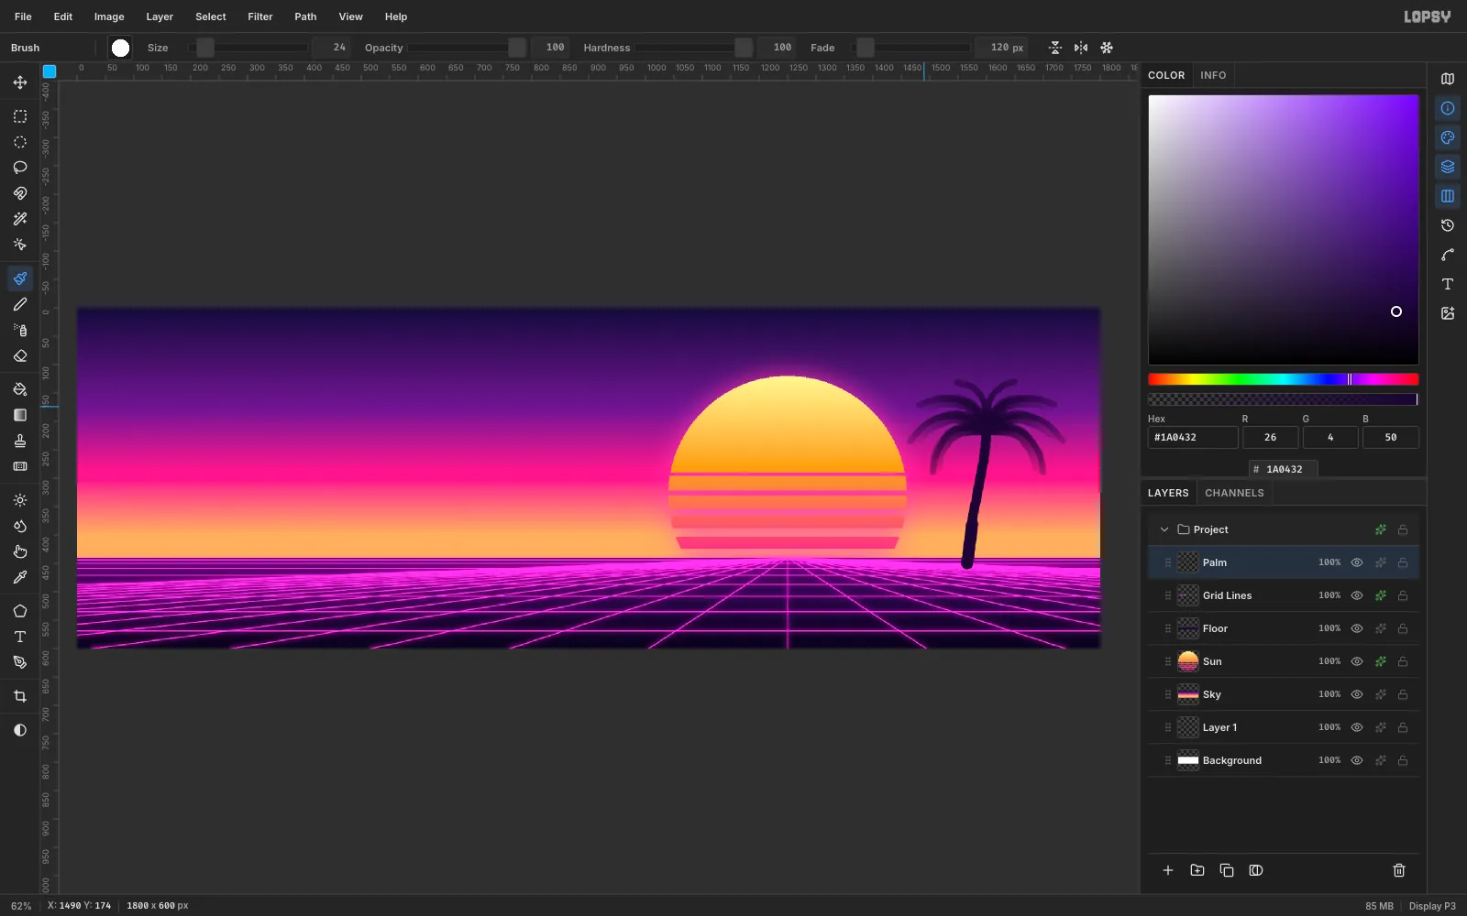This screenshot has height=916, width=1467.
Task: Select the elliptical marquee tool
Action: (x=20, y=142)
